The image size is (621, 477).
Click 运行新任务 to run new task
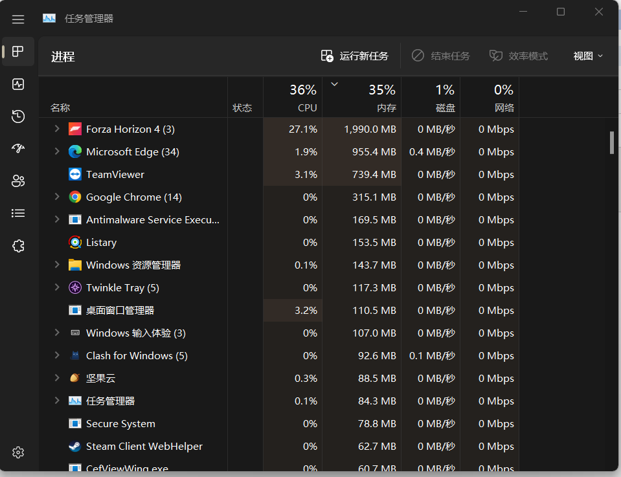[354, 56]
